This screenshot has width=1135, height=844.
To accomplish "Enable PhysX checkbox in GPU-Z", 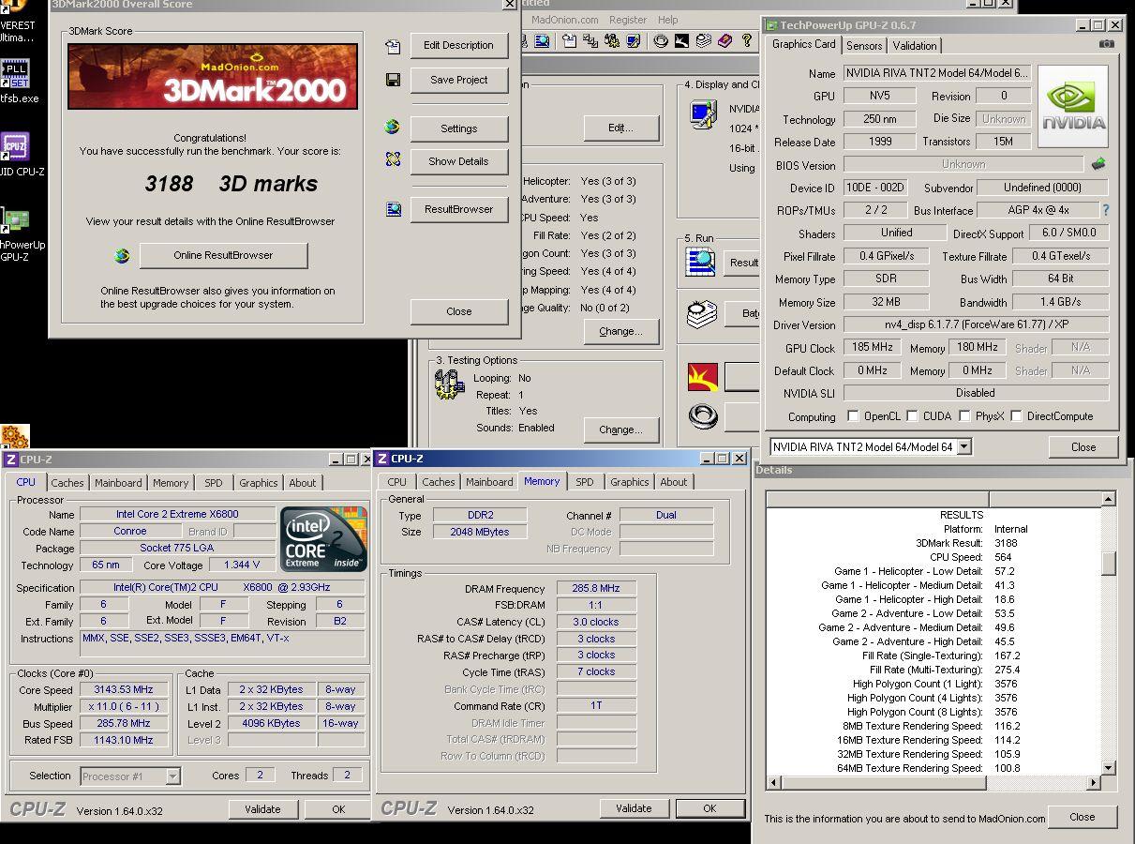I will [963, 415].
